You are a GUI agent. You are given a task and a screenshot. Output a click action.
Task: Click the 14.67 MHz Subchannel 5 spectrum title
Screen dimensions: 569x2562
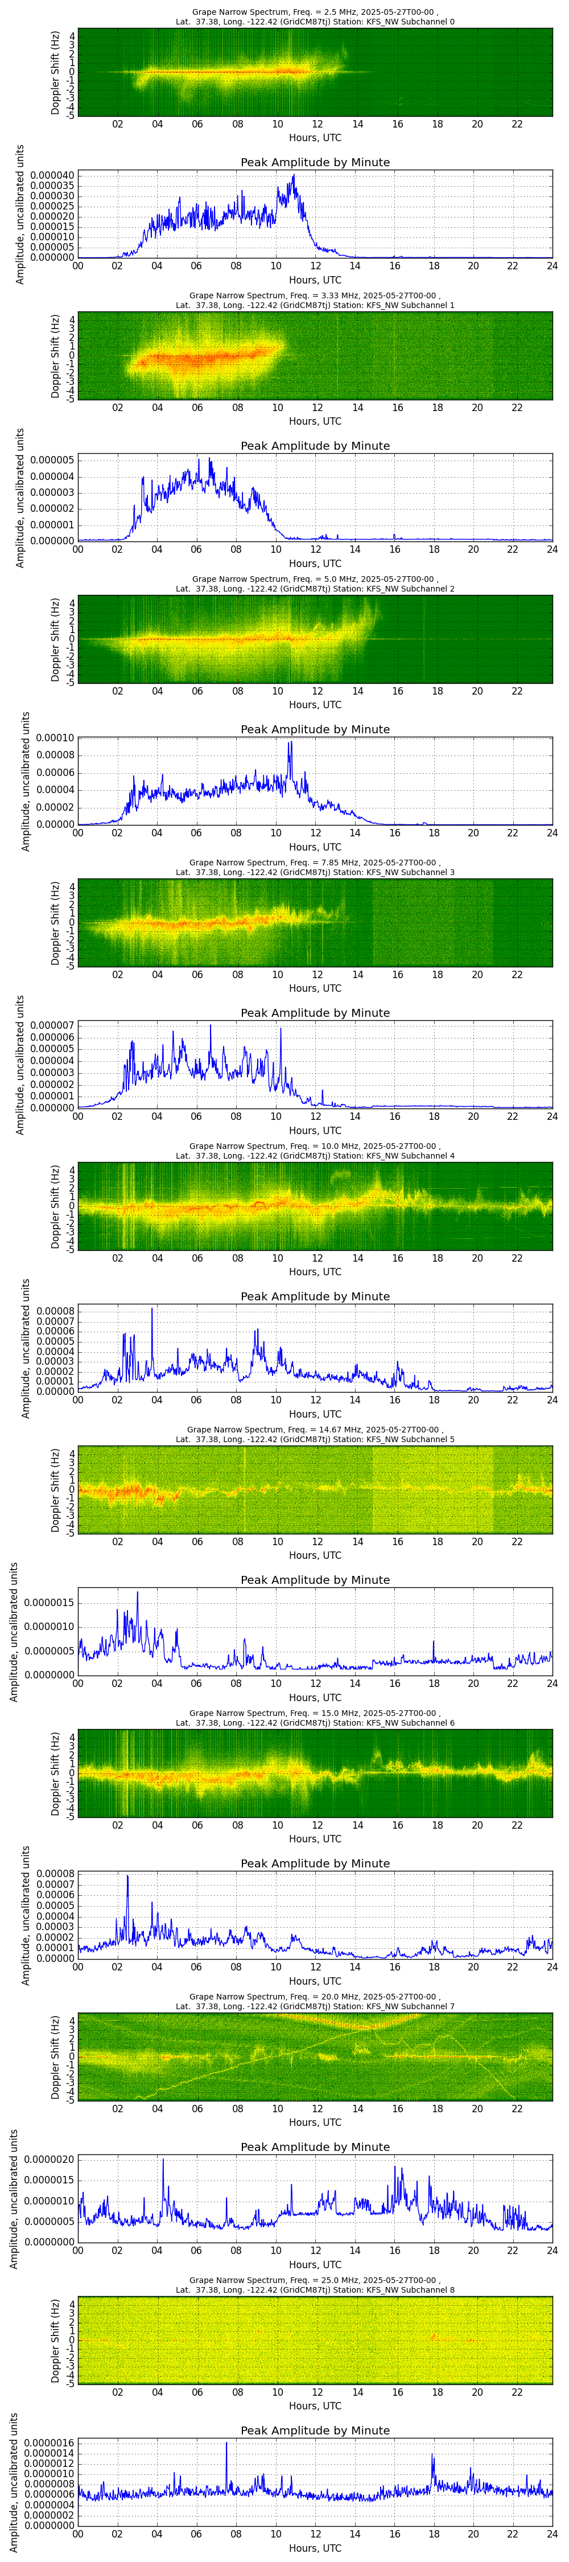click(x=315, y=1434)
